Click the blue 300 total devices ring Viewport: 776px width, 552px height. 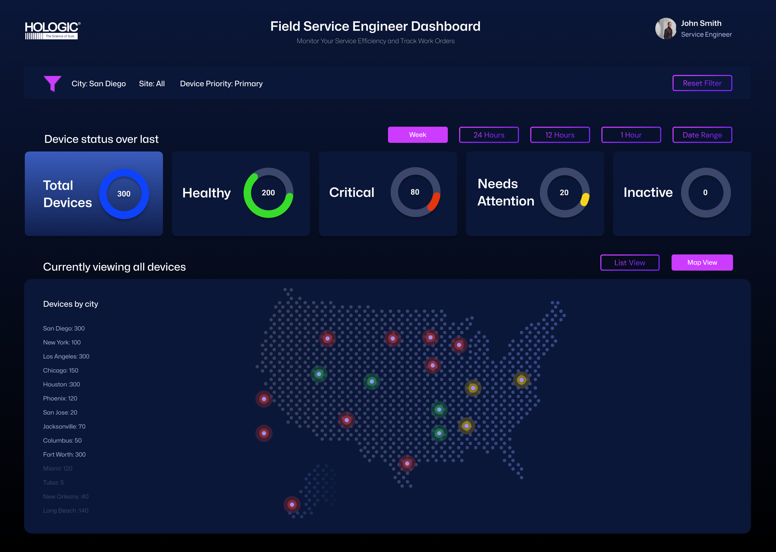124,194
